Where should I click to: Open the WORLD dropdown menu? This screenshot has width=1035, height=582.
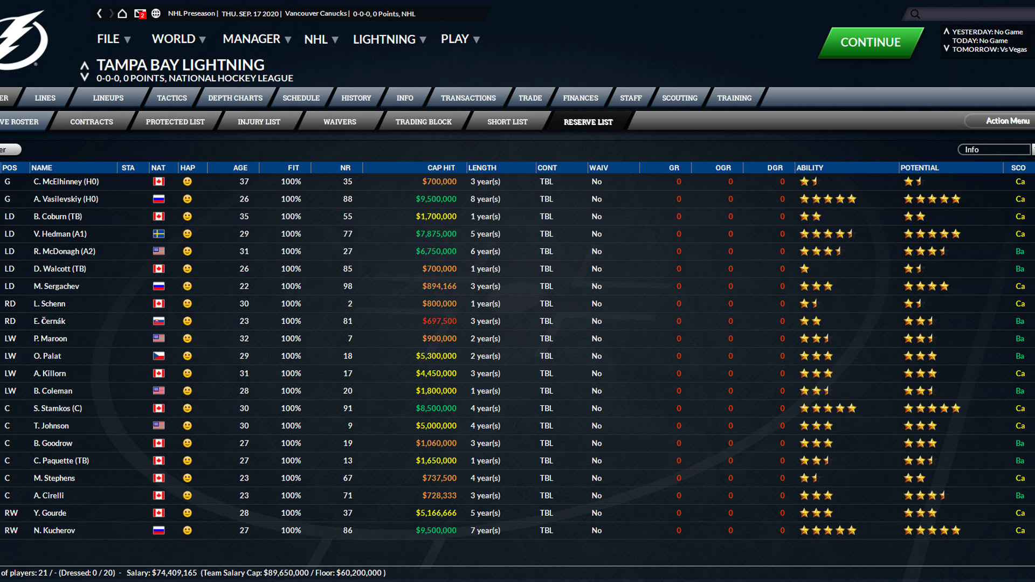pyautogui.click(x=178, y=39)
